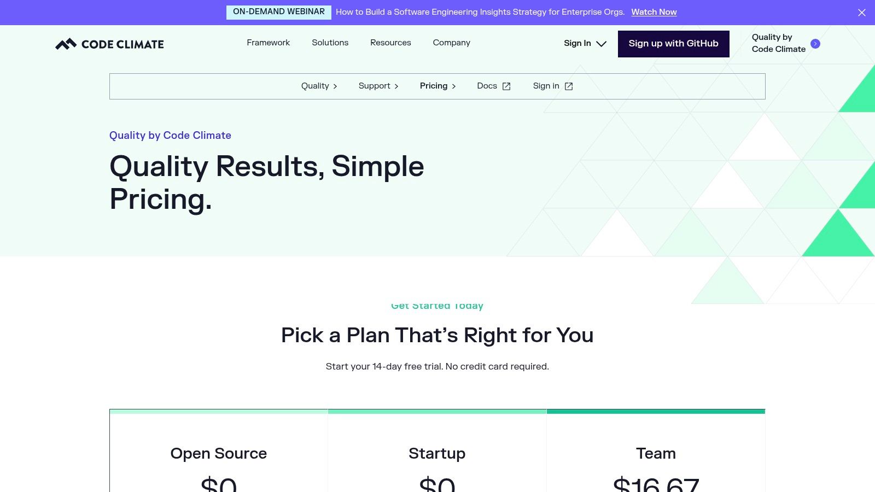Open the Solutions menu
875x492 pixels.
point(330,43)
